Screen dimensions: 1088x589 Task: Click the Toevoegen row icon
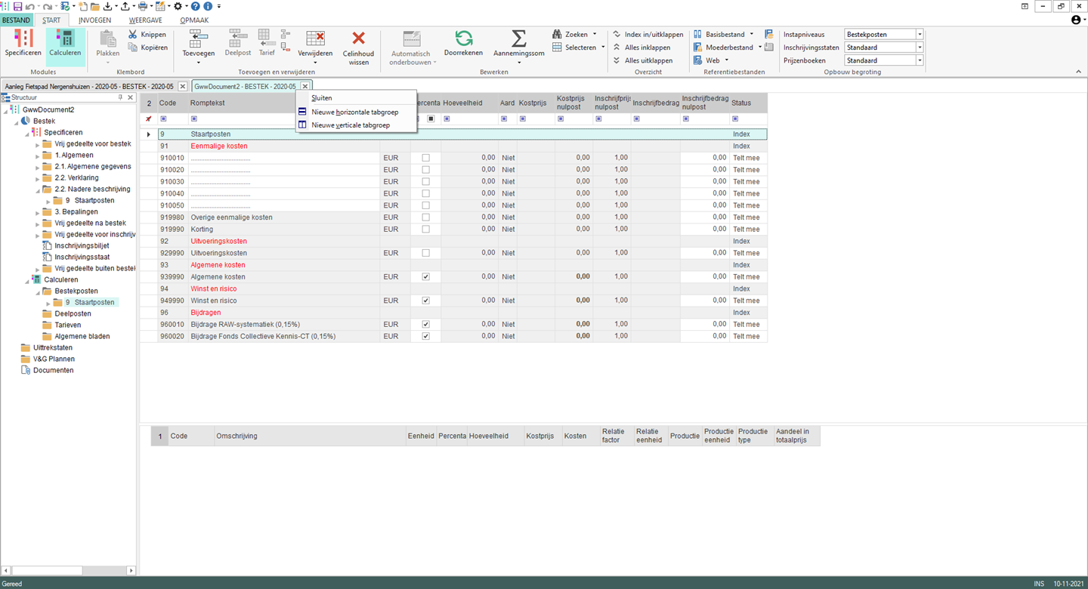coord(199,37)
